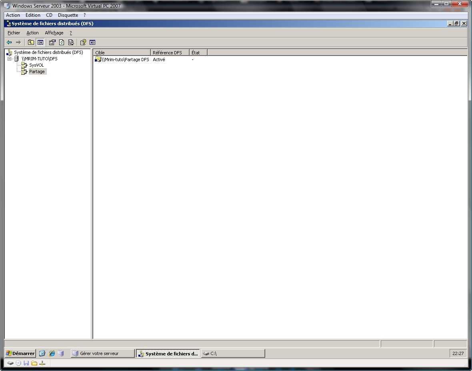
Task: Sort by the Cible column header
Action: coord(122,53)
